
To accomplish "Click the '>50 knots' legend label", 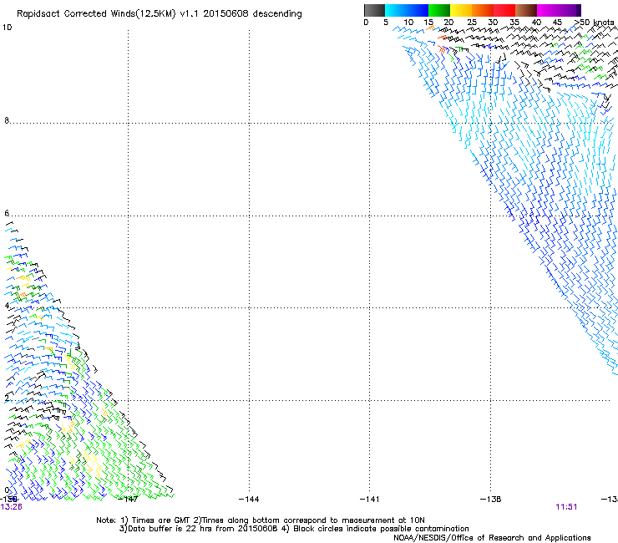I will (594, 23).
